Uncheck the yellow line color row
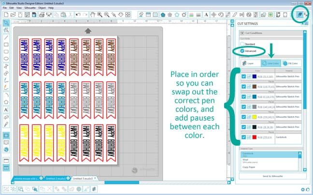The height and width of the screenshot is (195, 313). [243, 117]
